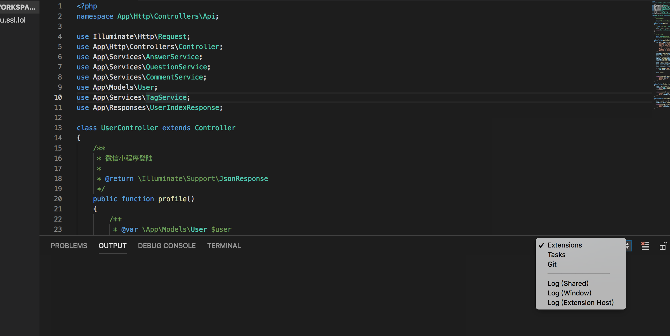Select the OUTPUT tab
The height and width of the screenshot is (336, 670).
[x=112, y=246]
